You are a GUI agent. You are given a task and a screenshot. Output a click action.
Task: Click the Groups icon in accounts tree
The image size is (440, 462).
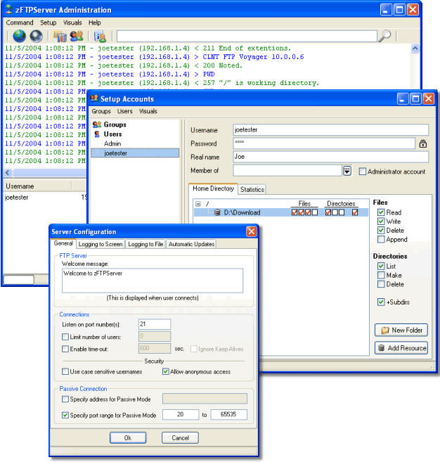coord(97,124)
